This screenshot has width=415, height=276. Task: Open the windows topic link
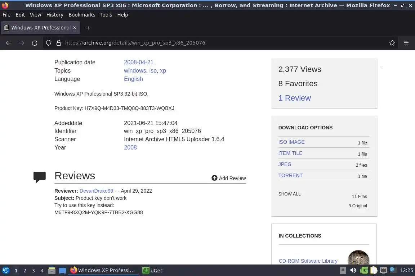(135, 70)
